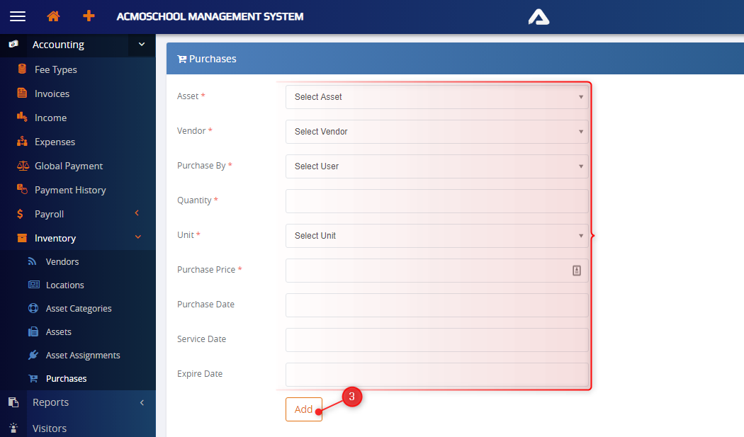Expand the Payroll submenu

137,214
